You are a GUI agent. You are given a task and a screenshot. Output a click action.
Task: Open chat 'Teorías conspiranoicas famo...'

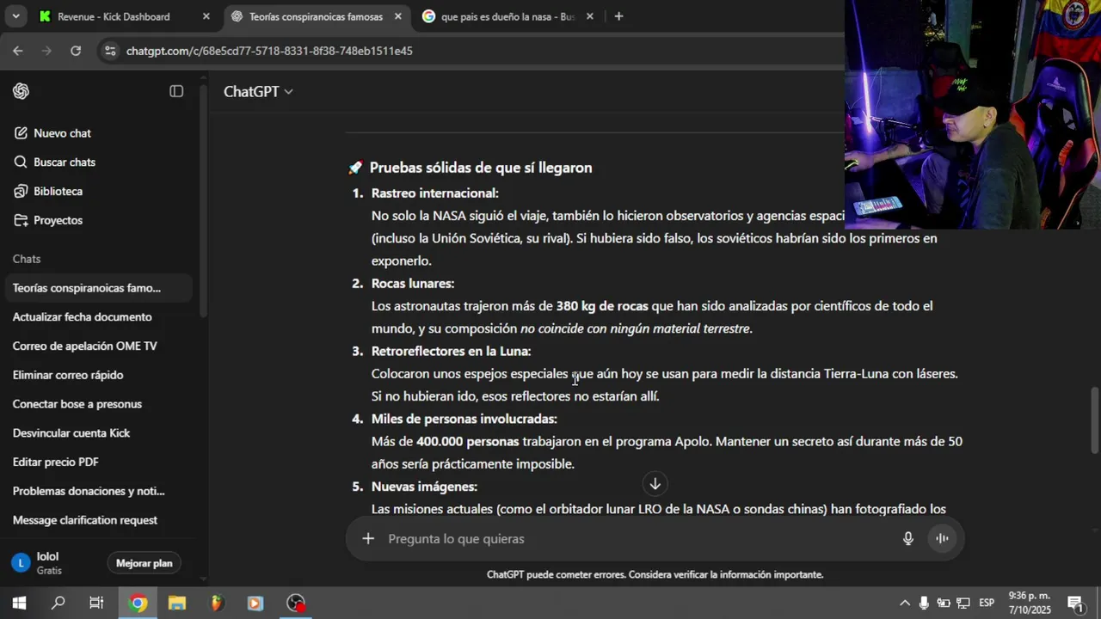click(97, 288)
